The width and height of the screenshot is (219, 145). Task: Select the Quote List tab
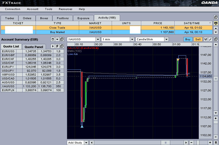[x=11, y=46]
